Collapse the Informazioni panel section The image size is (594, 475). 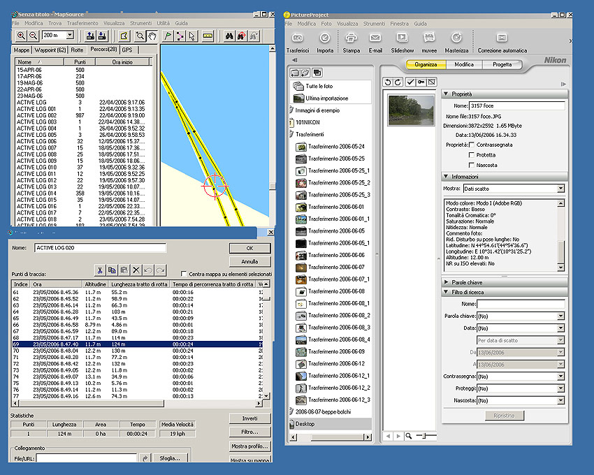click(447, 177)
